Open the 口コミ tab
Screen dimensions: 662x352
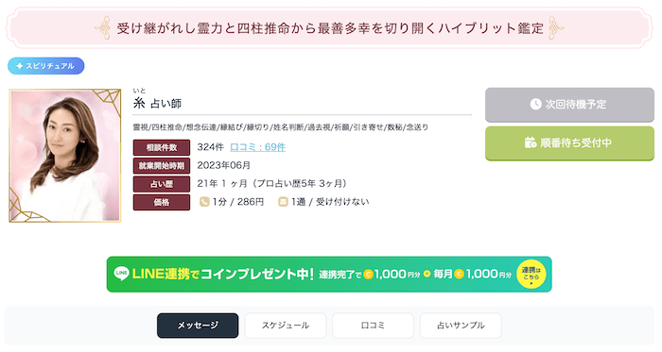point(373,326)
